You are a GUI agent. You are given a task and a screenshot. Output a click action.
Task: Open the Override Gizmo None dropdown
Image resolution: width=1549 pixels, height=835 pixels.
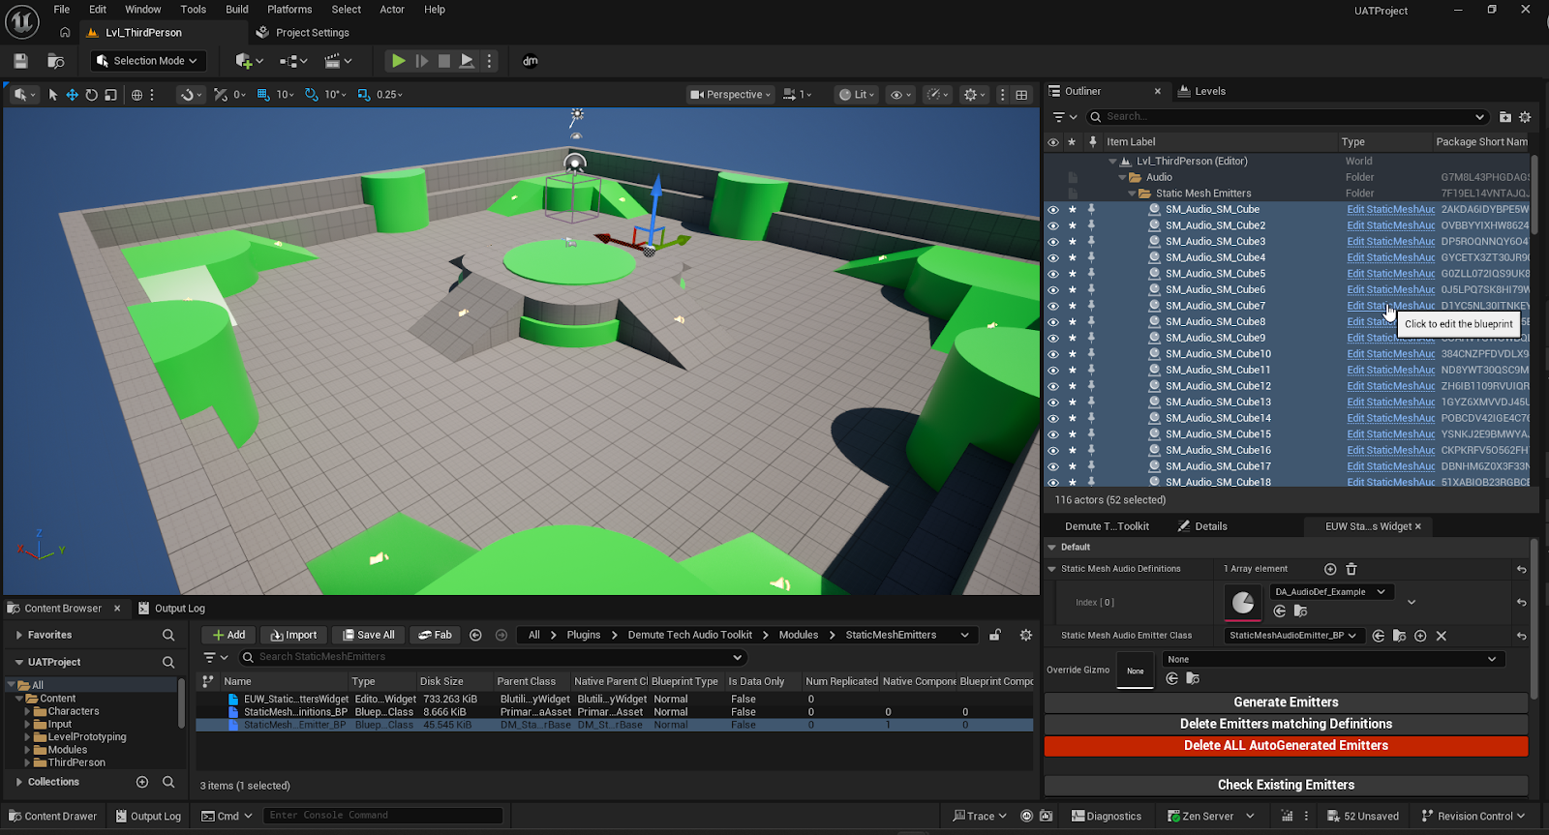[x=1333, y=660]
